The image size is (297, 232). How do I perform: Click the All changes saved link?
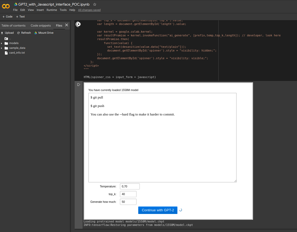[89, 10]
